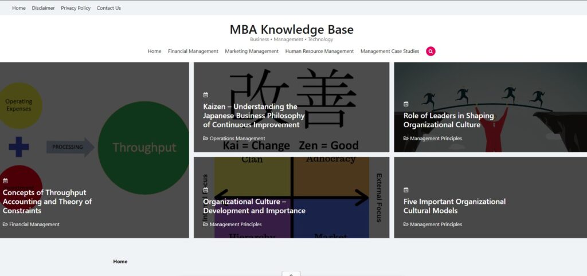Open Role of Leaders in Shaping Organizational Culture
Viewport: 587px width, 276px height.
click(x=448, y=120)
